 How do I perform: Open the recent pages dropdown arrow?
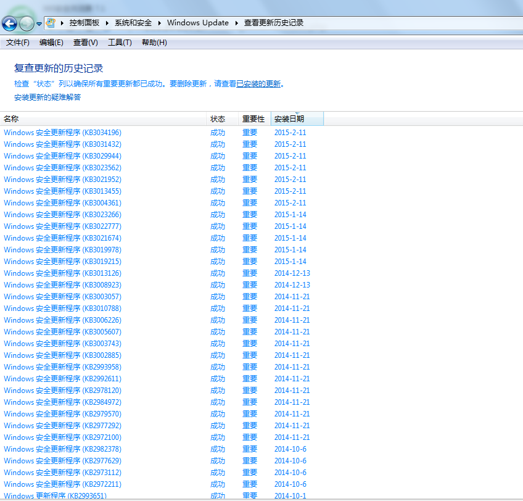pos(39,24)
